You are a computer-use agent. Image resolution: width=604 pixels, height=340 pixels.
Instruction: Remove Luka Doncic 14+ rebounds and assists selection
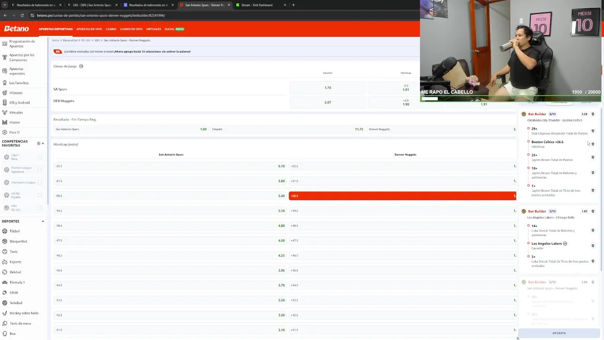[593, 230]
